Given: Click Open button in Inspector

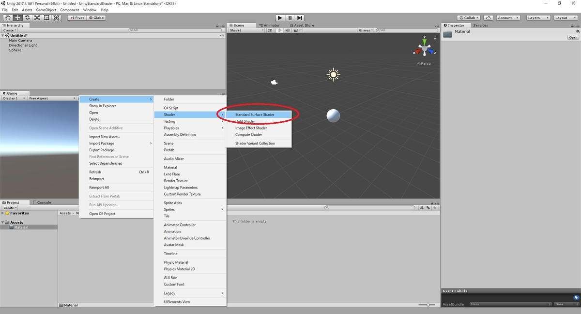Looking at the screenshot, I should pos(573,37).
